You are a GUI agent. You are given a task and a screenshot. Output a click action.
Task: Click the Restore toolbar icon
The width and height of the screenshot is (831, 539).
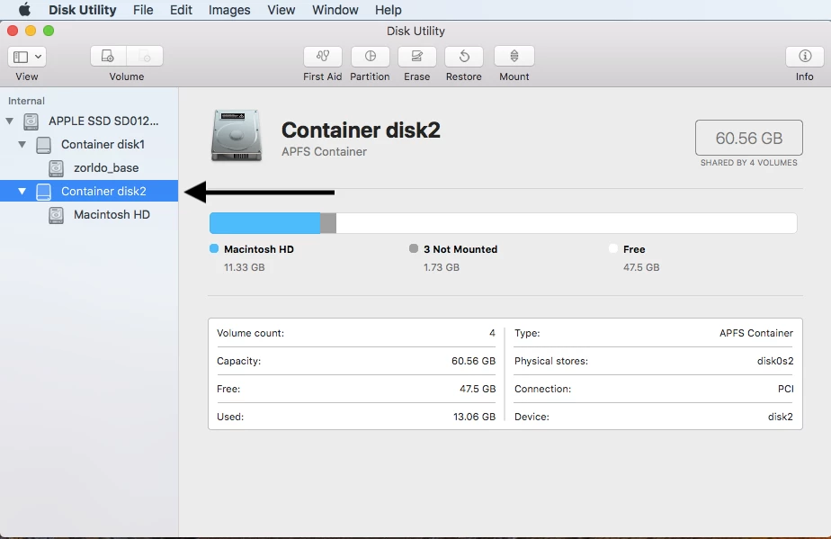[x=464, y=56]
